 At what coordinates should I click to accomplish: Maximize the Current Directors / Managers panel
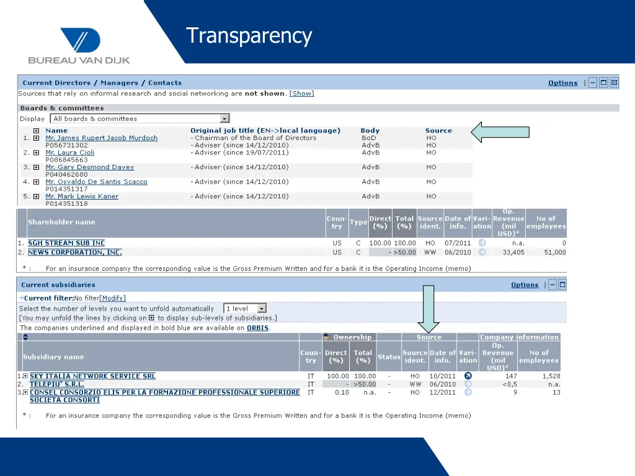point(603,82)
